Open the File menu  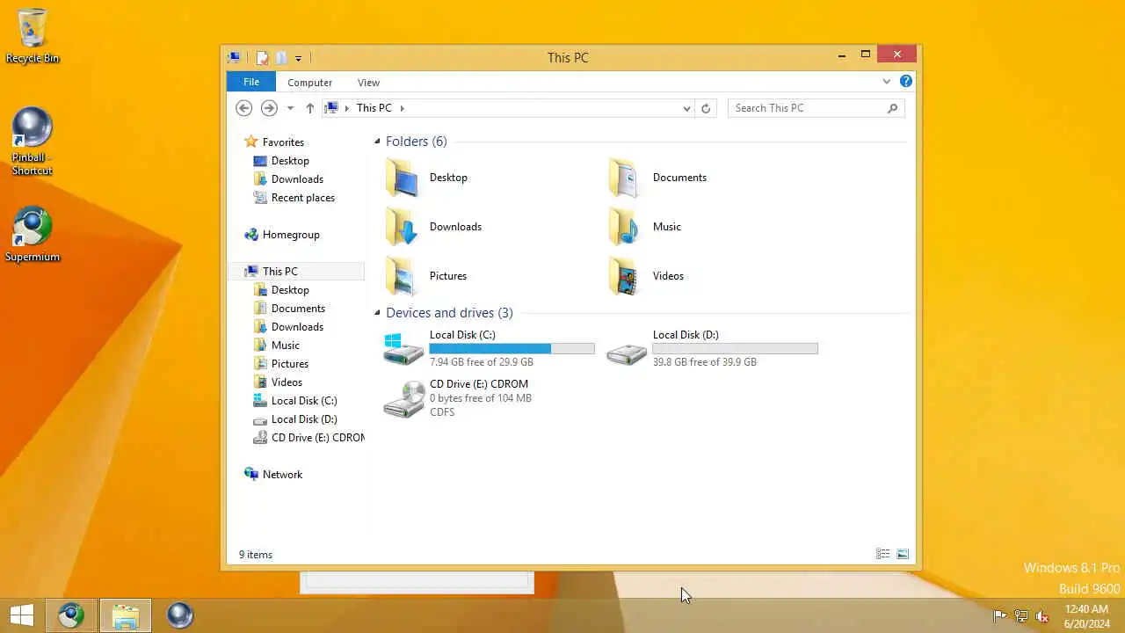point(251,82)
